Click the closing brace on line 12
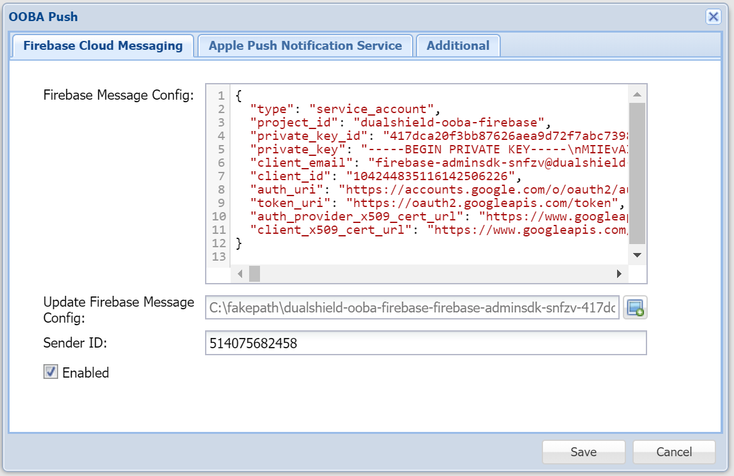The width and height of the screenshot is (734, 476). point(240,243)
